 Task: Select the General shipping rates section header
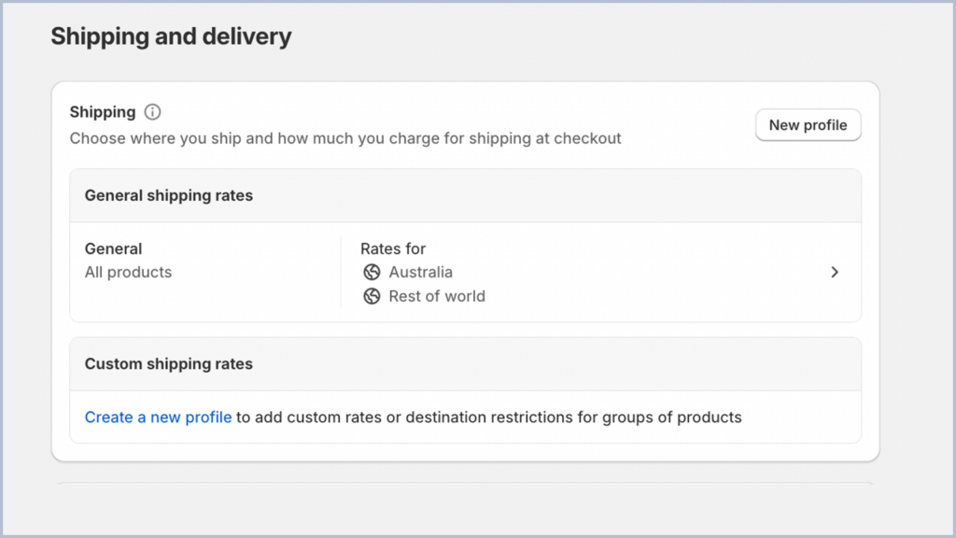point(168,195)
